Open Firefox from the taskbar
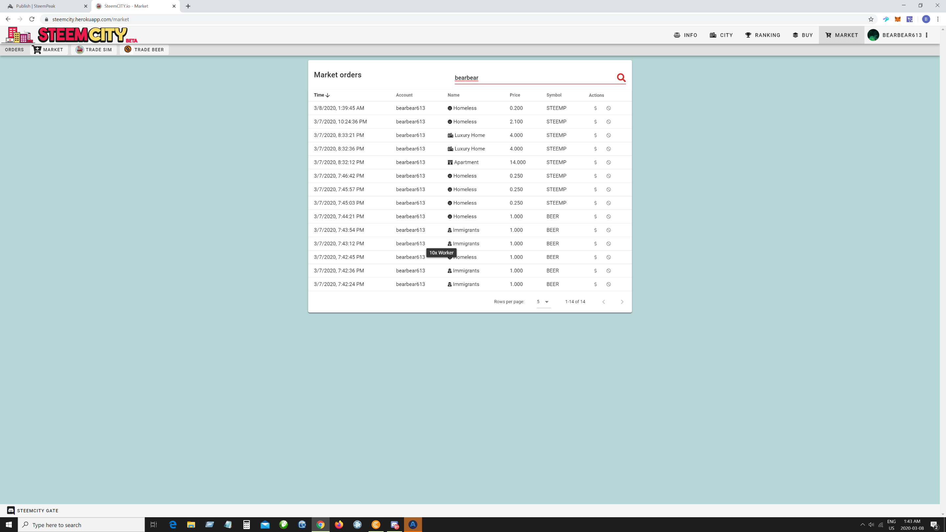 (x=339, y=525)
